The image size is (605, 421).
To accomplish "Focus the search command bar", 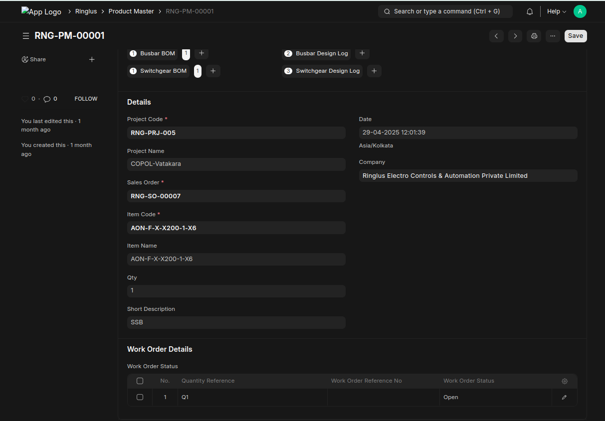I will tap(445, 11).
